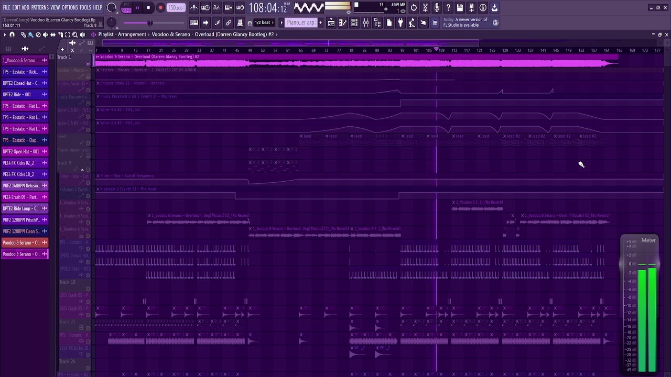
Task: Open the FILE menu
Action: pyautogui.click(x=7, y=7)
